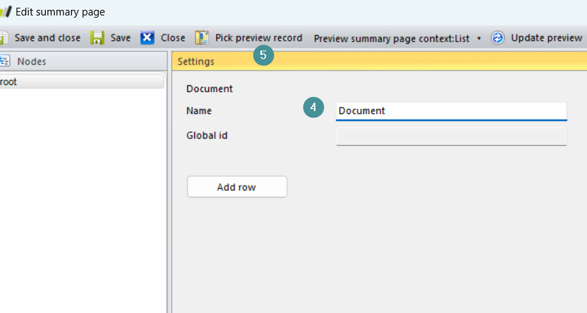Viewport: 587px width, 313px height.
Task: Choose Close in the toolbar
Action: [172, 38]
